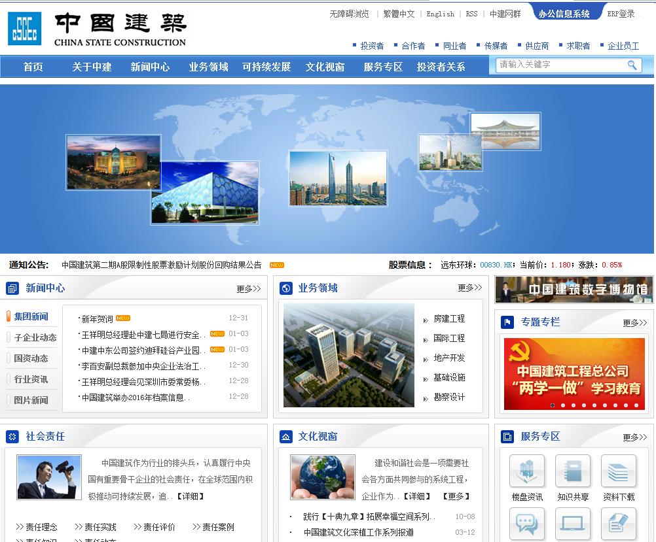Click the arrow bullet before 房建工程

coord(426,320)
